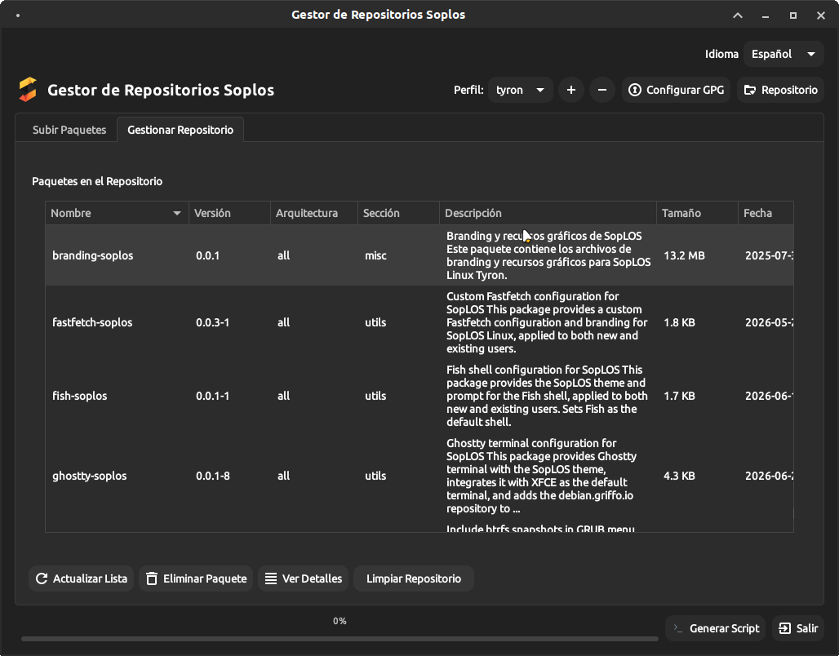Click the 2025-07 date cell
The image size is (839, 656).
(769, 255)
